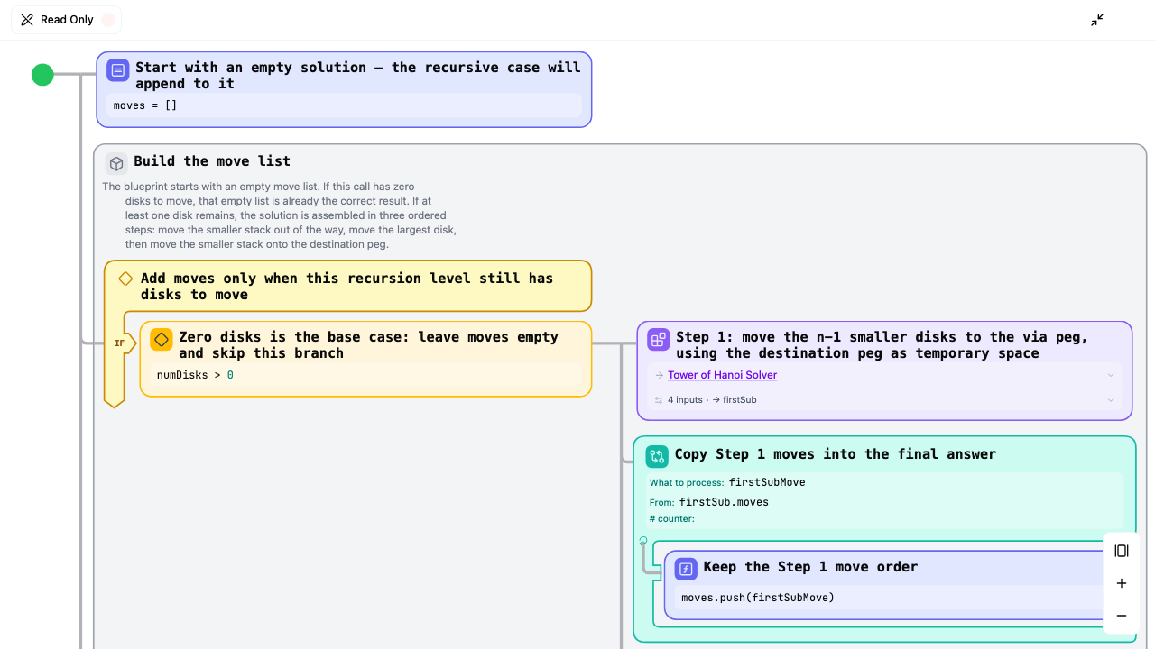Click the diamond icon beside 'Add moves only when'

point(125,279)
